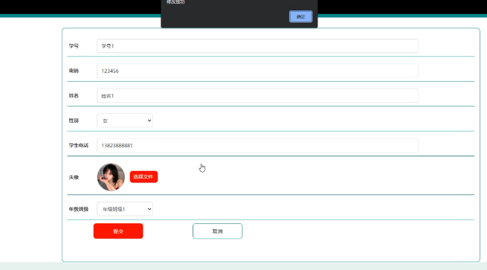Click the 年级班级 field label
The height and width of the screenshot is (270, 487).
point(78,209)
